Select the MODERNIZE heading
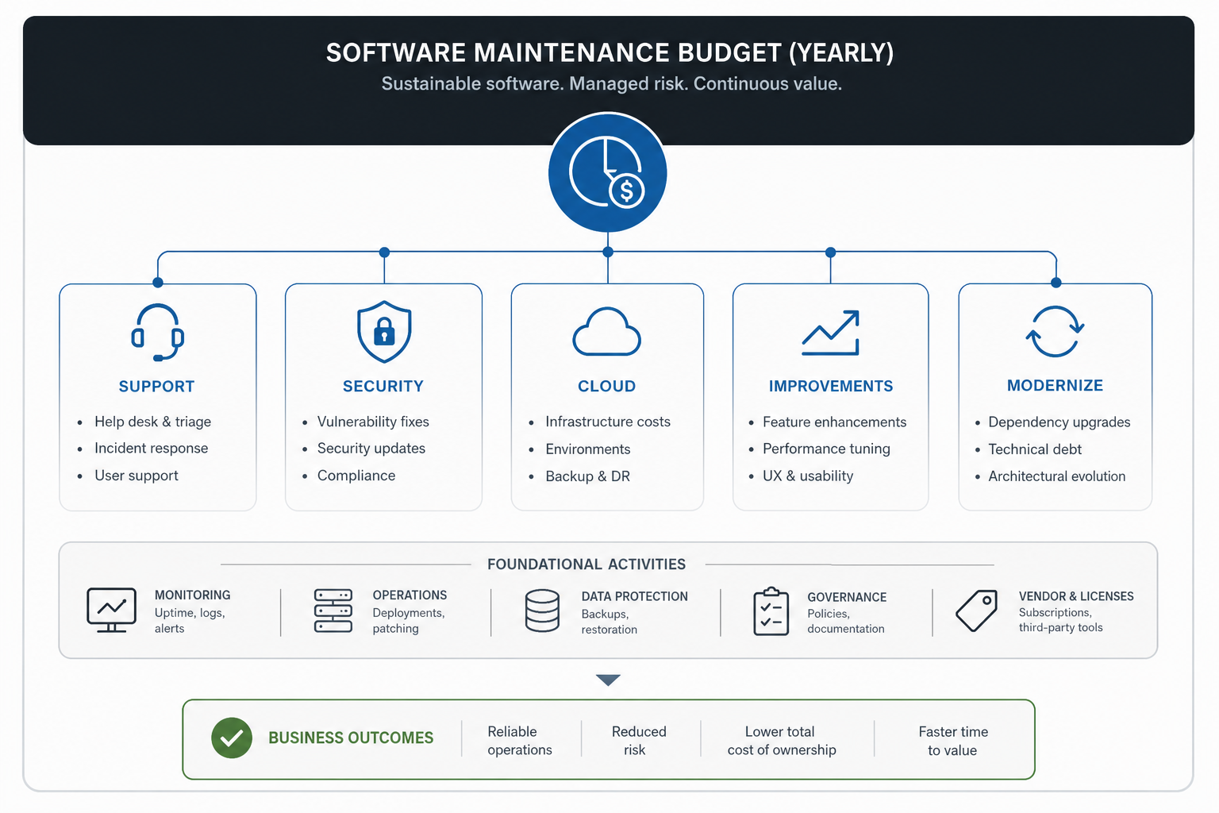 point(1056,386)
